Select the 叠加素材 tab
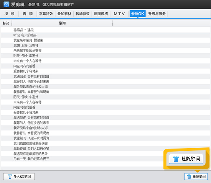Image resolution: width=211 pixels, height=183 pixels. pos(64,14)
